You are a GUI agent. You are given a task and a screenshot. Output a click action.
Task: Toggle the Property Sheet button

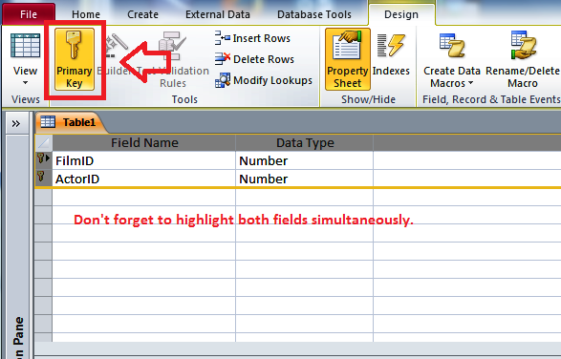pos(348,59)
